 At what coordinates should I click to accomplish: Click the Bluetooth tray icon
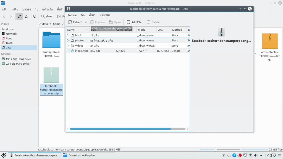(x=223, y=155)
